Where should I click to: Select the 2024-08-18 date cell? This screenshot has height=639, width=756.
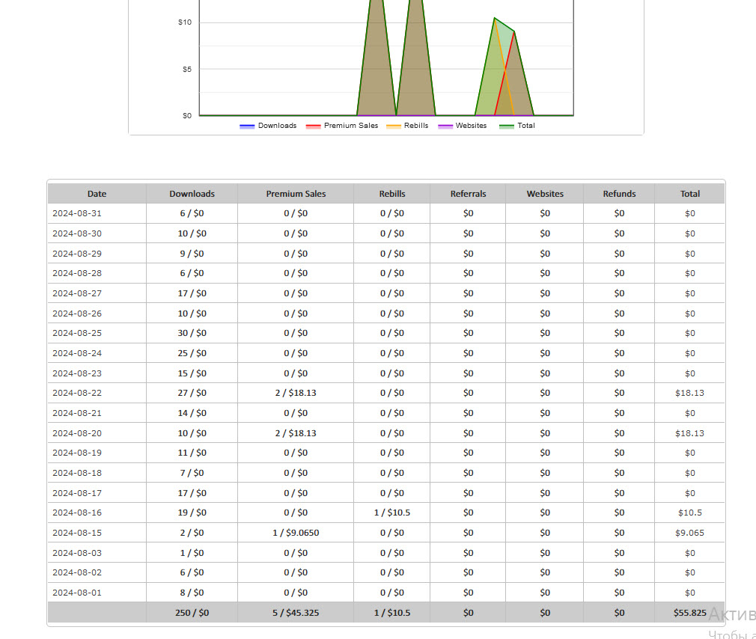(97, 473)
